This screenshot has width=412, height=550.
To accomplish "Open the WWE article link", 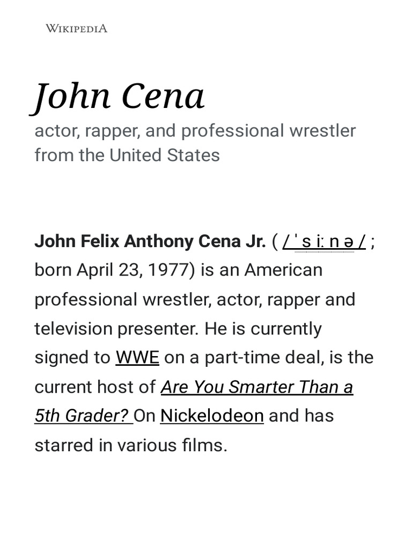I will (137, 358).
